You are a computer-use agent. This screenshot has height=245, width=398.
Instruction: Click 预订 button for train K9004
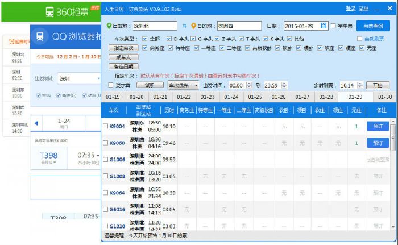tap(378, 126)
